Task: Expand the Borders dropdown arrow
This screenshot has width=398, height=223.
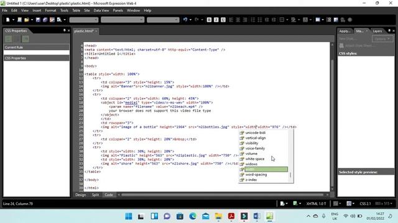Action: [x=287, y=20]
